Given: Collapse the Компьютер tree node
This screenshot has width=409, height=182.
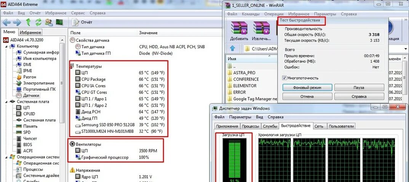Looking at the screenshot, I should point(6,46).
